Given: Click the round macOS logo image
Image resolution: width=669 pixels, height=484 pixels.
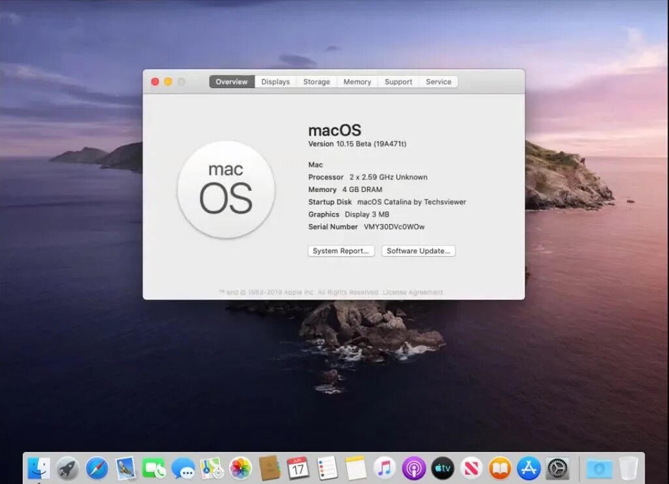Looking at the screenshot, I should coord(226,190).
